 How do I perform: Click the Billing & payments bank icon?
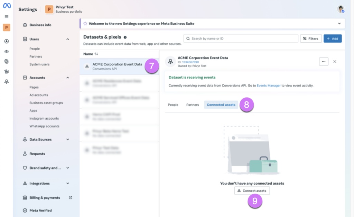25,198
